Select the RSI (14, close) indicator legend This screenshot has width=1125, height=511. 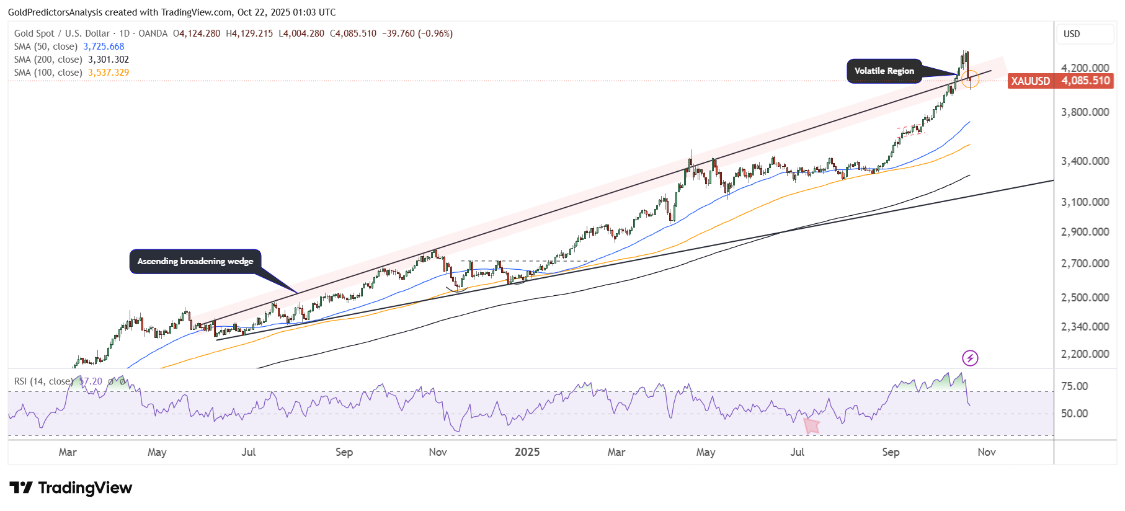43,381
